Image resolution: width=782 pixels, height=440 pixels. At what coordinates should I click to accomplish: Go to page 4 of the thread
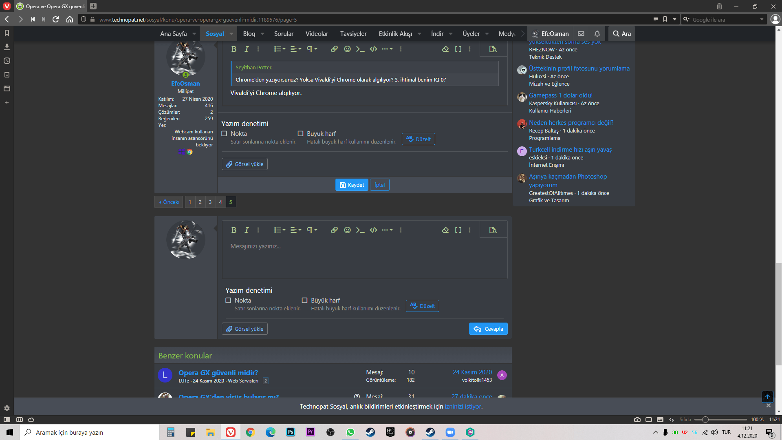tap(220, 202)
